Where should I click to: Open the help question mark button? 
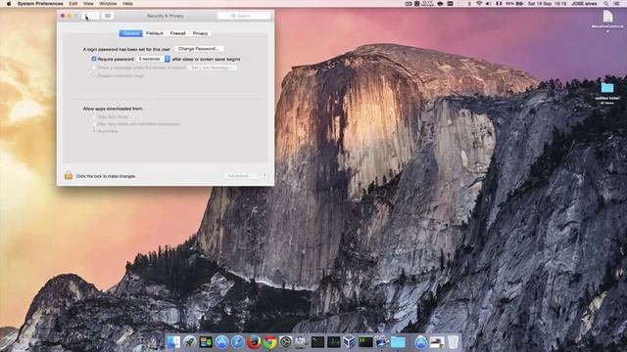[x=265, y=176]
